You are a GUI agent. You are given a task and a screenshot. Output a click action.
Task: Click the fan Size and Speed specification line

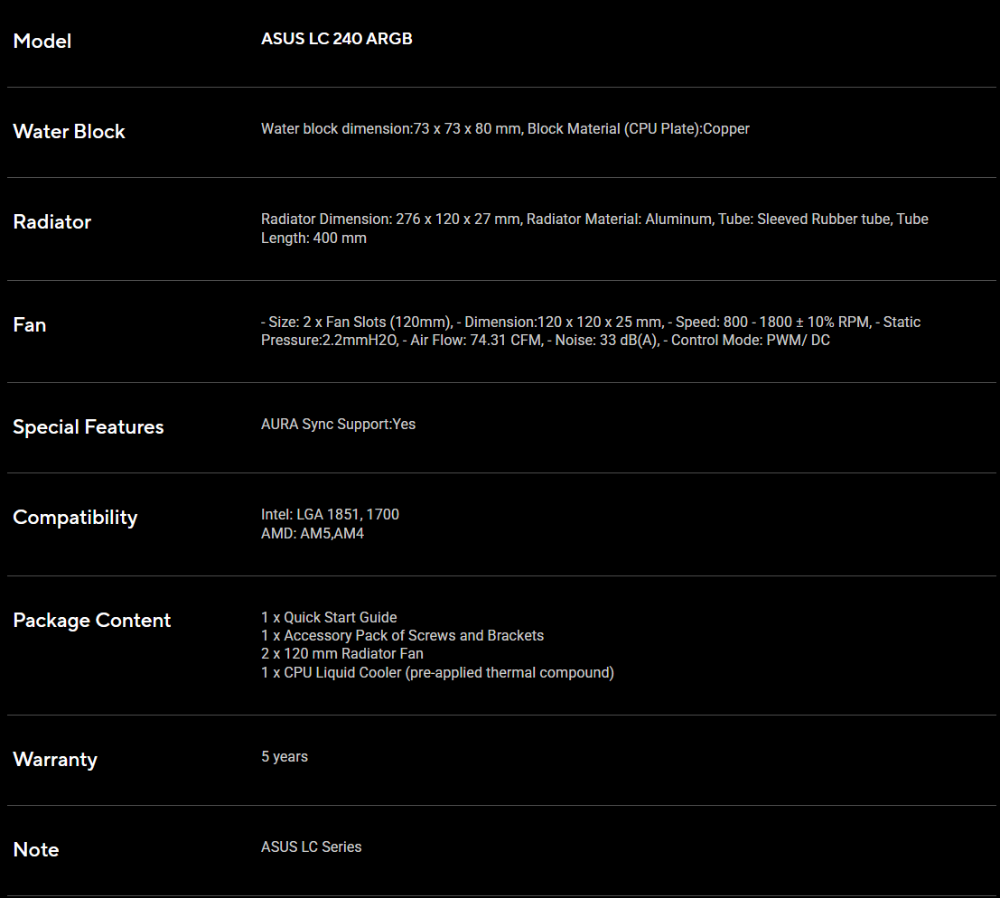(x=591, y=323)
